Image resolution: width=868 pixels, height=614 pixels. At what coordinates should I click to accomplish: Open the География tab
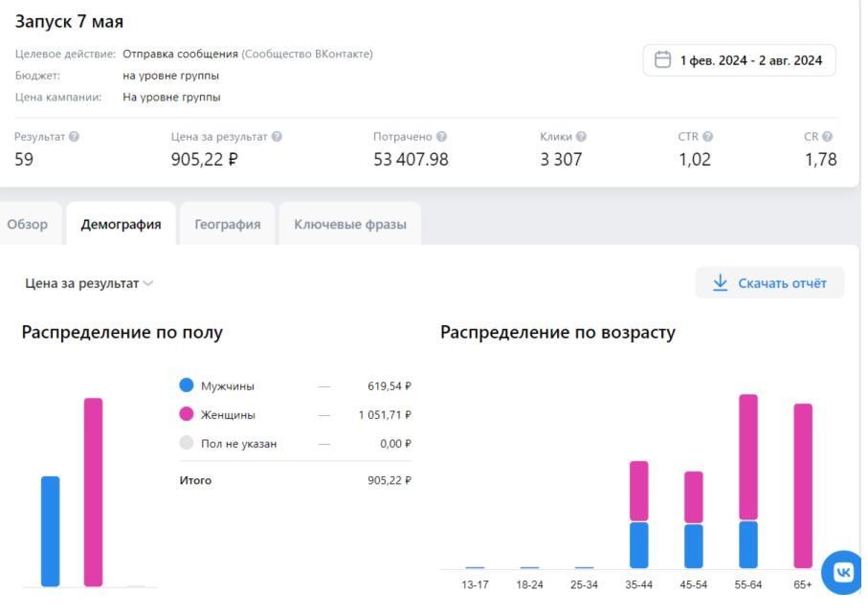coord(227,224)
